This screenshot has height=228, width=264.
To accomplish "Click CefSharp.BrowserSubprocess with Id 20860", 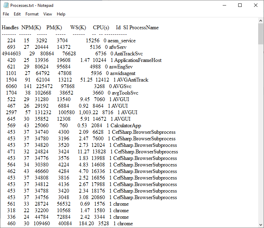I will [x=145, y=197].
